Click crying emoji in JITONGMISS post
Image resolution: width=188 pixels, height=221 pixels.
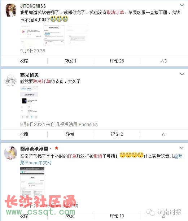click(59, 19)
